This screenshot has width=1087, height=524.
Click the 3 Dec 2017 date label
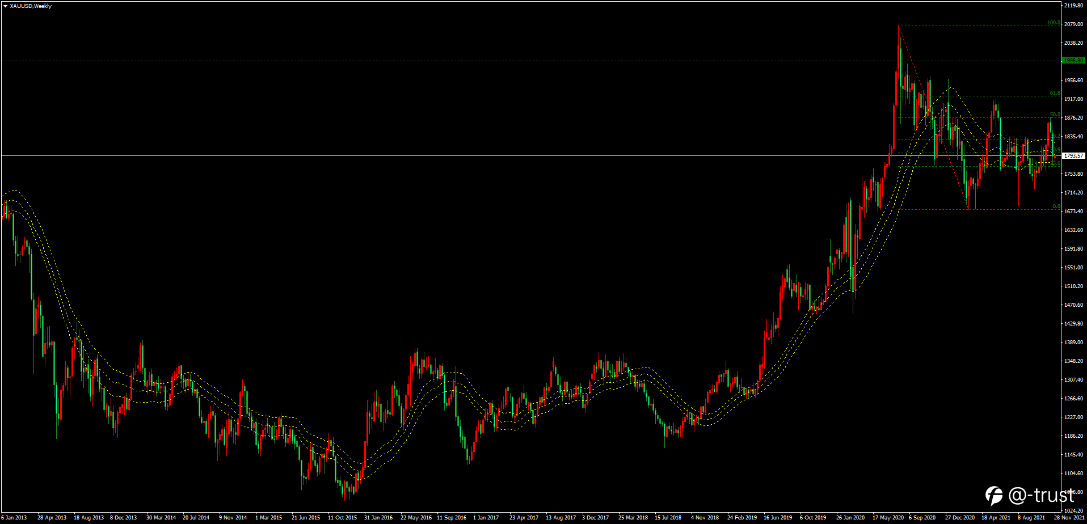pyautogui.click(x=595, y=518)
